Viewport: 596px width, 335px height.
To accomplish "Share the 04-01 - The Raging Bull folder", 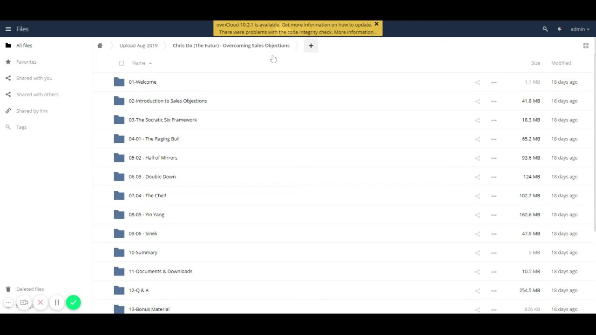I will click(x=477, y=139).
